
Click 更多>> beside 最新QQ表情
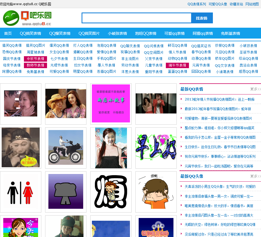(255, 89)
